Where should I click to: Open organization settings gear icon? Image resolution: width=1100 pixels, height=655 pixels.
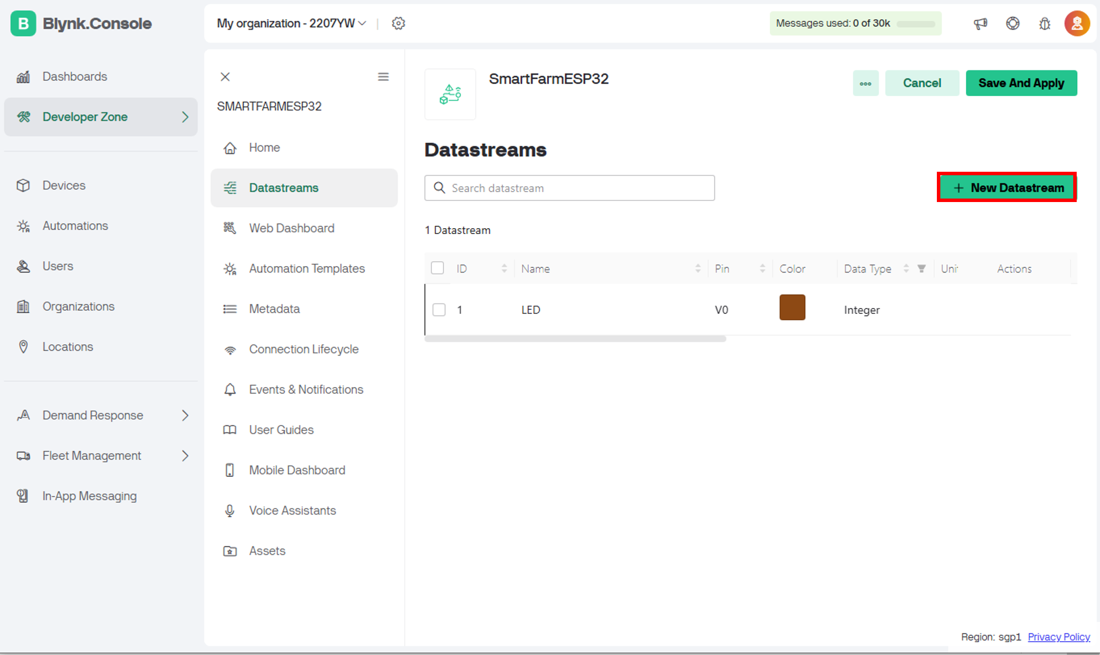[399, 23]
